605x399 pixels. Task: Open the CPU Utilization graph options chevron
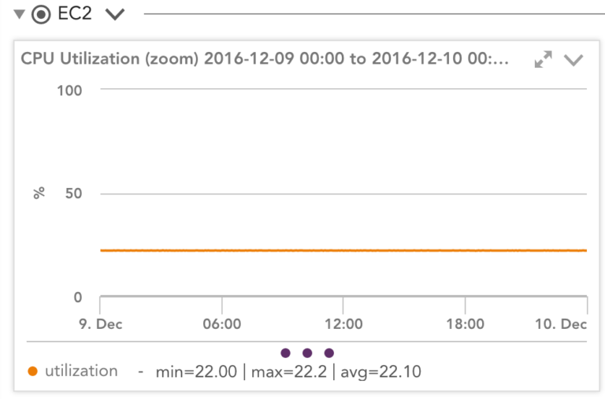pyautogui.click(x=573, y=60)
